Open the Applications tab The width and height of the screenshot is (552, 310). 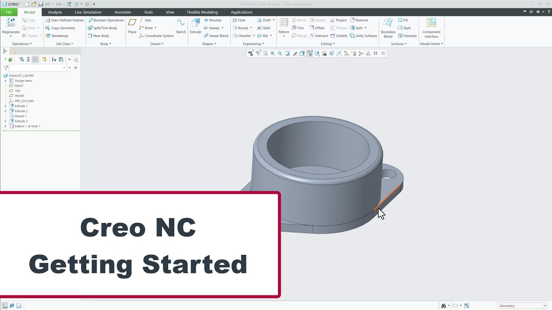pyautogui.click(x=241, y=12)
